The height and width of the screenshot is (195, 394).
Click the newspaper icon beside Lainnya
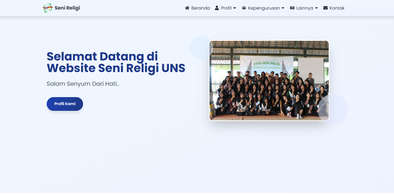(x=292, y=8)
